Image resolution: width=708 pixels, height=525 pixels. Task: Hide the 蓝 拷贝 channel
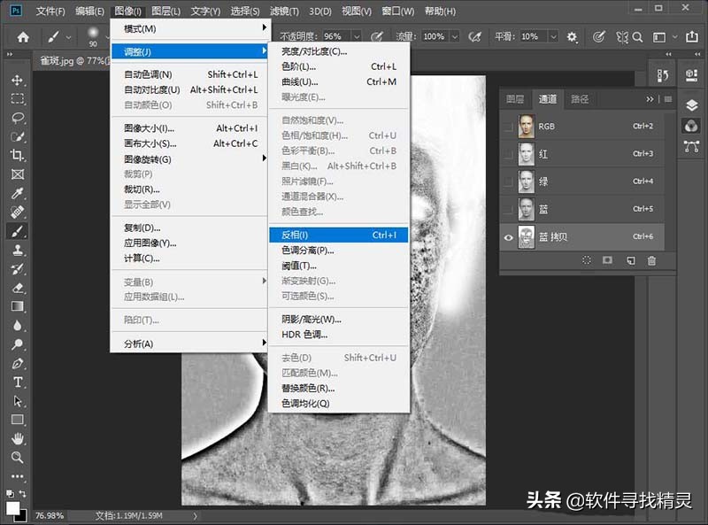point(507,238)
